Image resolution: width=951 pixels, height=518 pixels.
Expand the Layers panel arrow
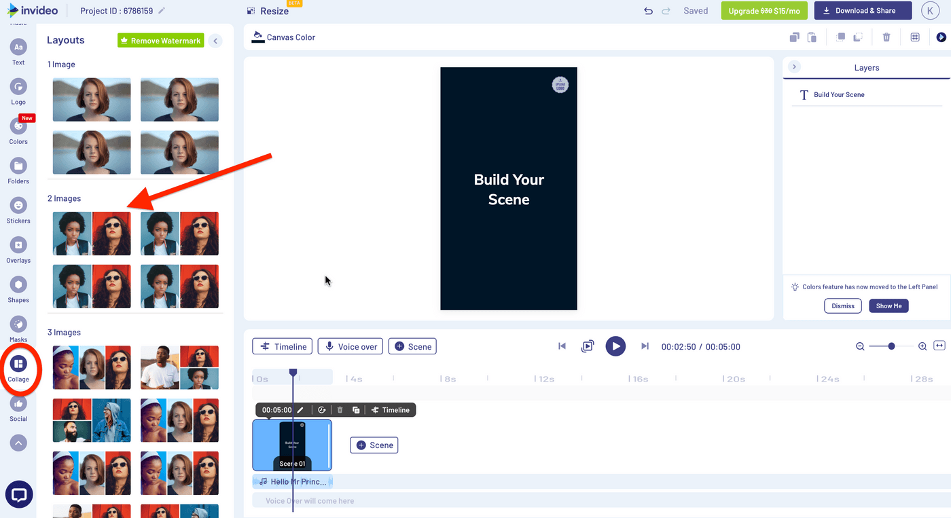tap(794, 67)
